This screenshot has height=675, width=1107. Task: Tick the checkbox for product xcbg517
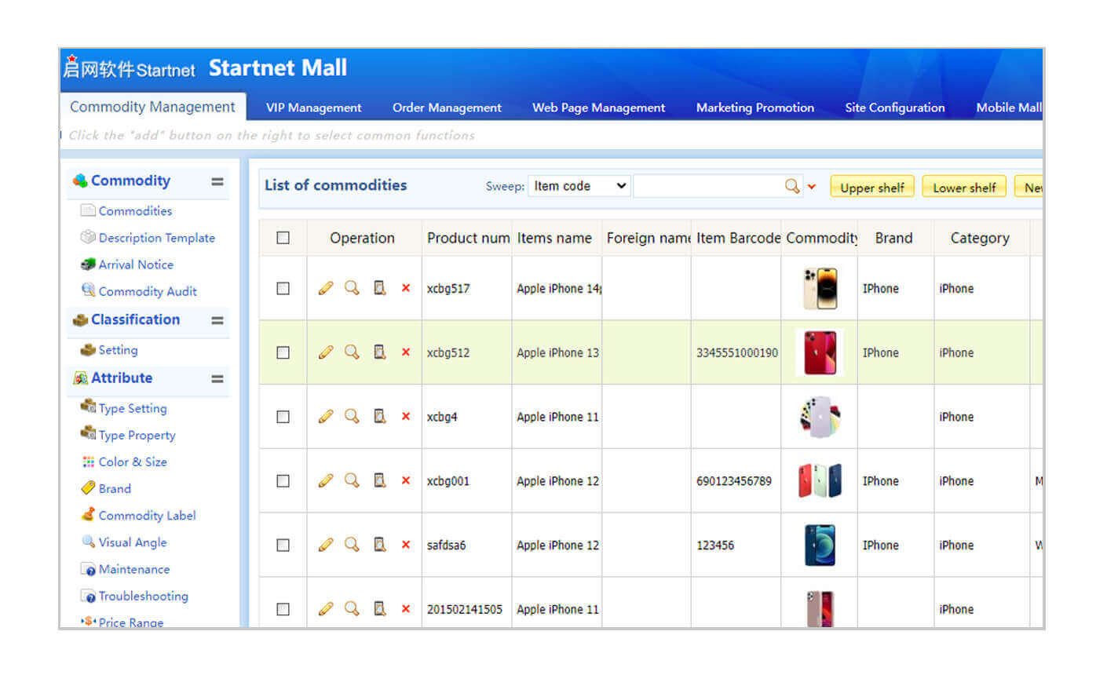(x=283, y=288)
